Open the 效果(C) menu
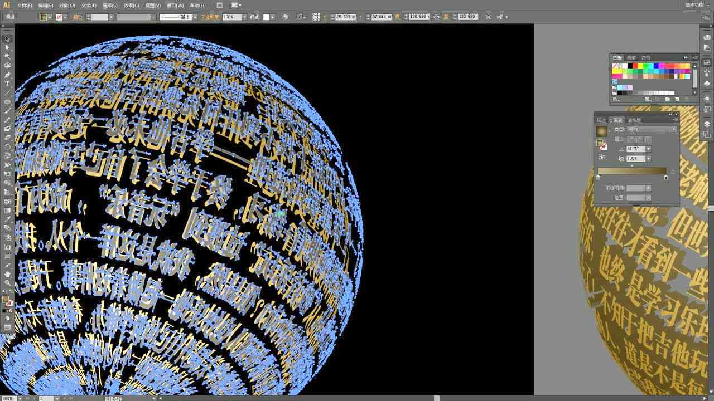 [131, 6]
